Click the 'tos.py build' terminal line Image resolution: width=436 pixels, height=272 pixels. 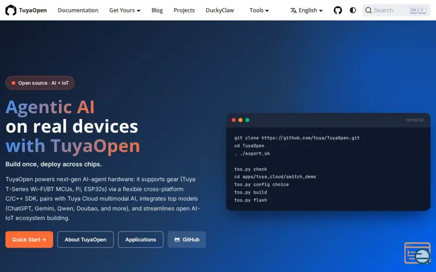pos(251,192)
